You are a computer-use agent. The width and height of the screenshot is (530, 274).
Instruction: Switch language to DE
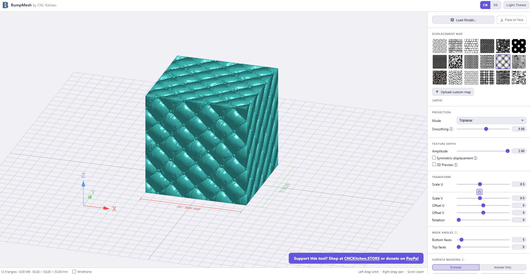click(495, 5)
